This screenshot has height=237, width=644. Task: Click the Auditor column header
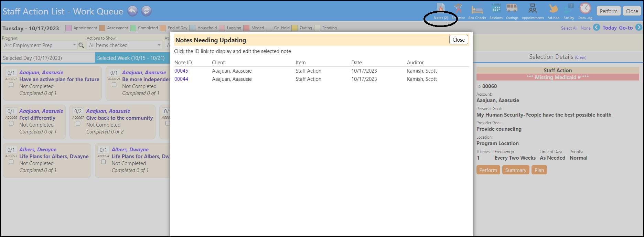coord(415,63)
